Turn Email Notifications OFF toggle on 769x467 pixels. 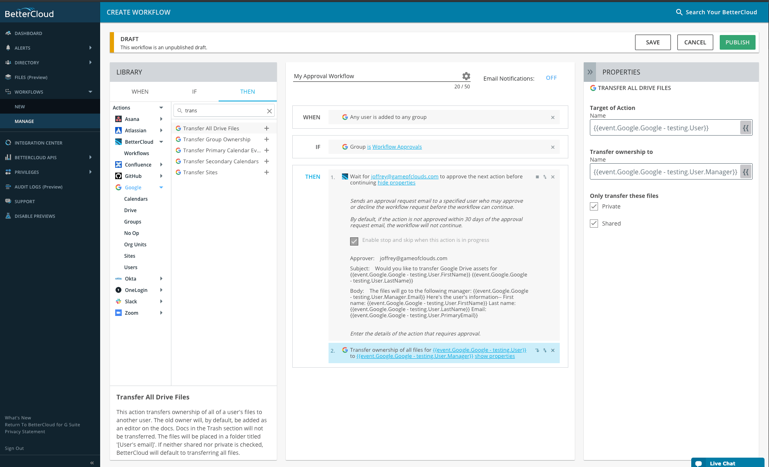click(x=551, y=77)
